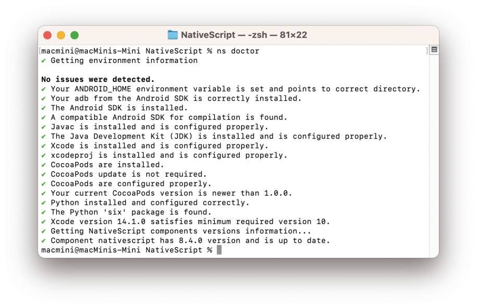The height and width of the screenshot is (308, 477).
Task: Click the 'CocoaPods update is not required' line
Action: tap(124, 174)
